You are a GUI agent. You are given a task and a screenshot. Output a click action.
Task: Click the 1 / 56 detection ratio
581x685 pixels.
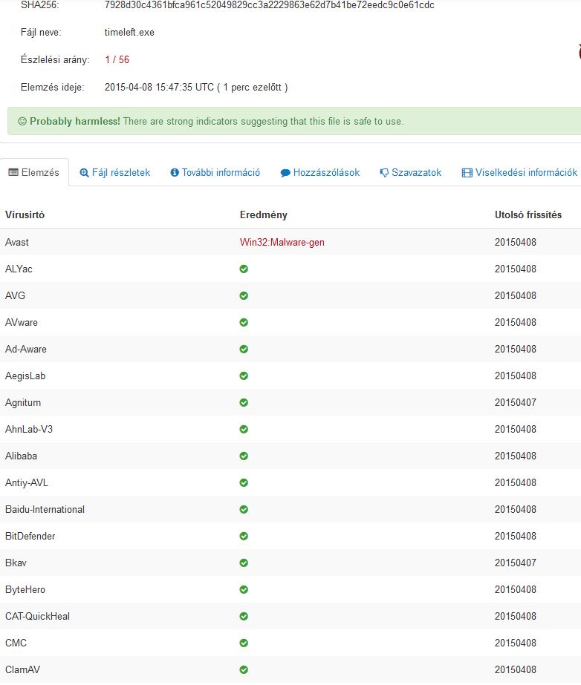pyautogui.click(x=117, y=60)
